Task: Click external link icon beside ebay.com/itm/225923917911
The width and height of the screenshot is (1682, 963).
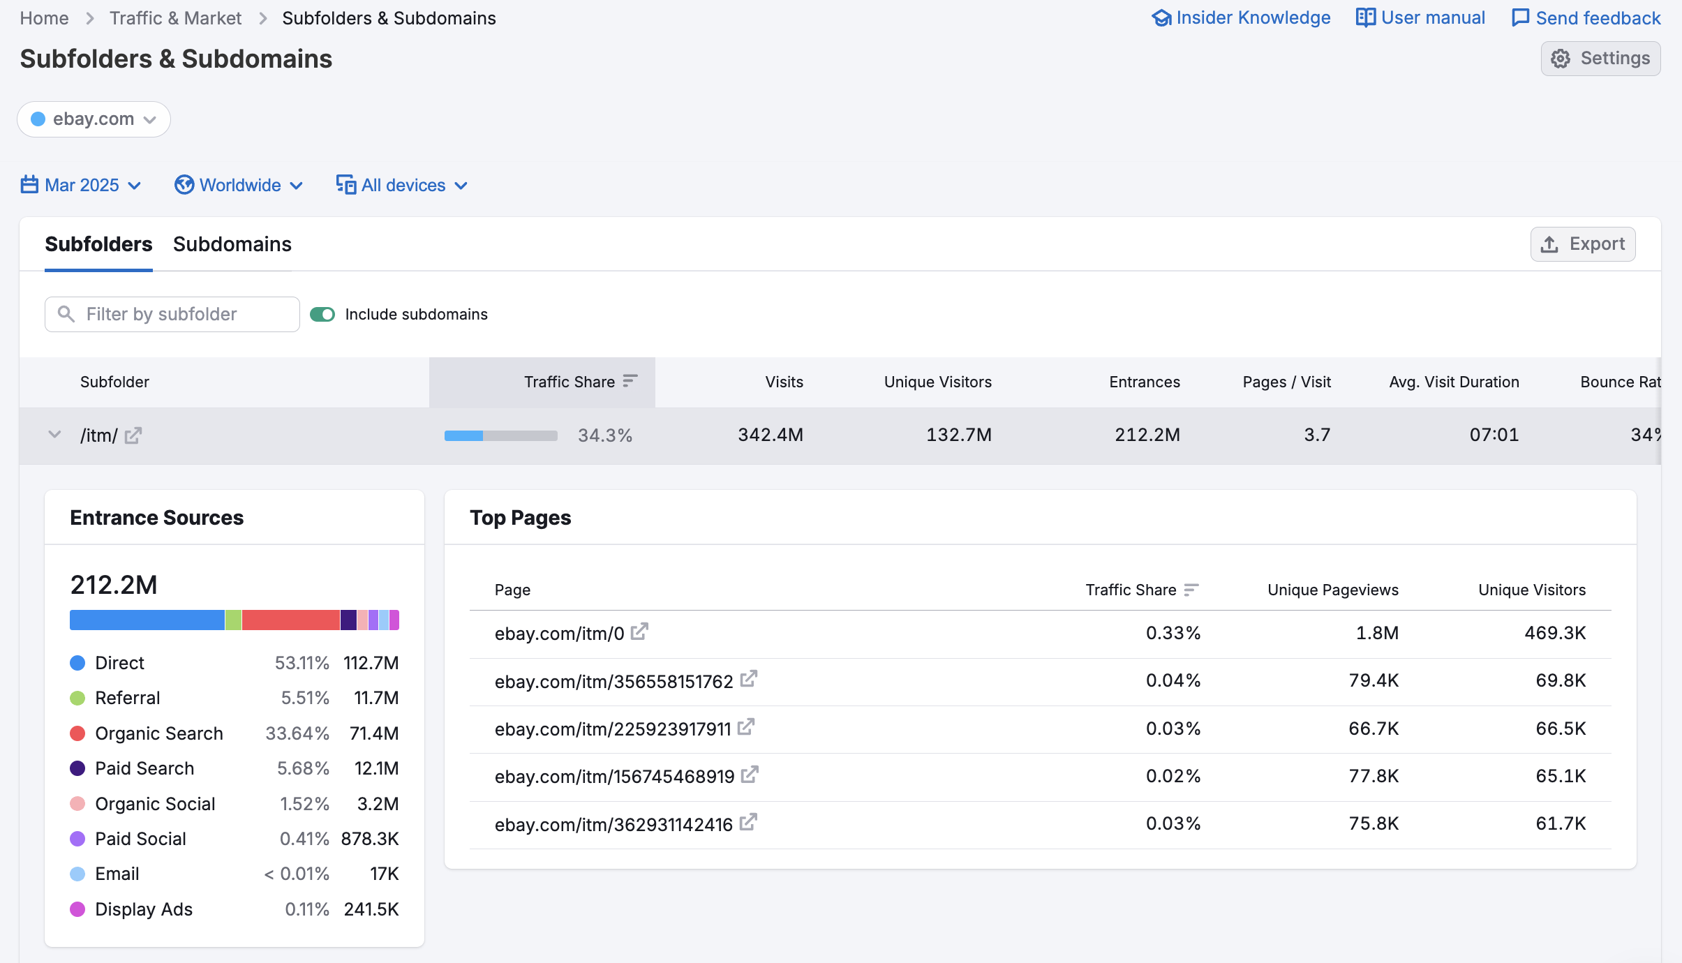Action: [746, 727]
